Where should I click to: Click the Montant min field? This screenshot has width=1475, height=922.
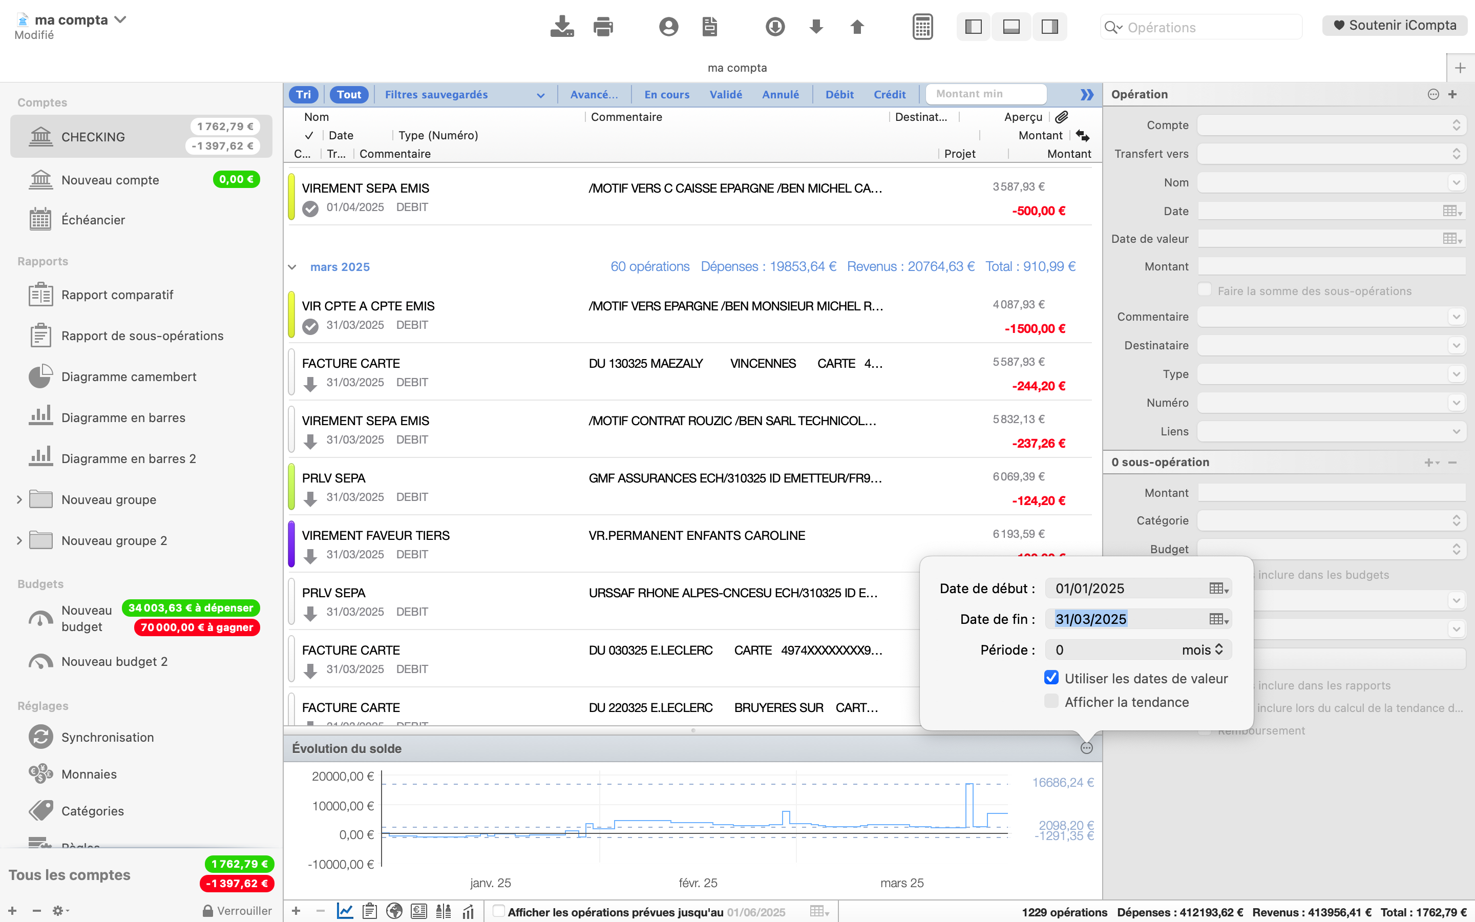pyautogui.click(x=986, y=94)
